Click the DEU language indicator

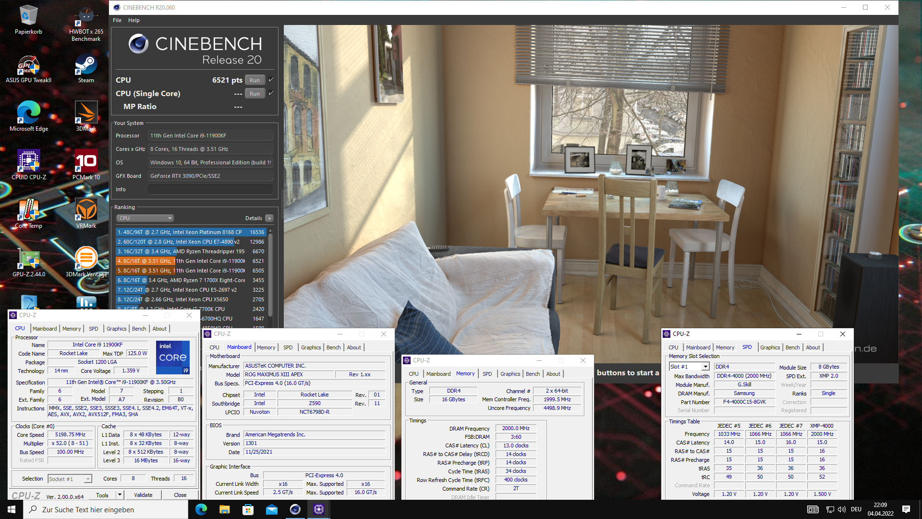(856, 509)
